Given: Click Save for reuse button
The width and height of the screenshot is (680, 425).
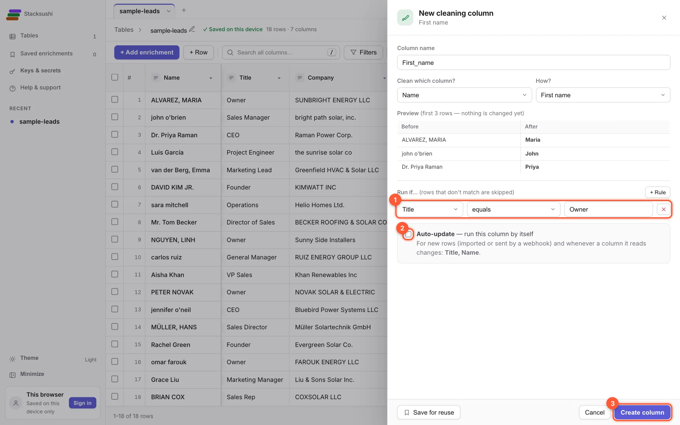Looking at the screenshot, I should point(428,412).
